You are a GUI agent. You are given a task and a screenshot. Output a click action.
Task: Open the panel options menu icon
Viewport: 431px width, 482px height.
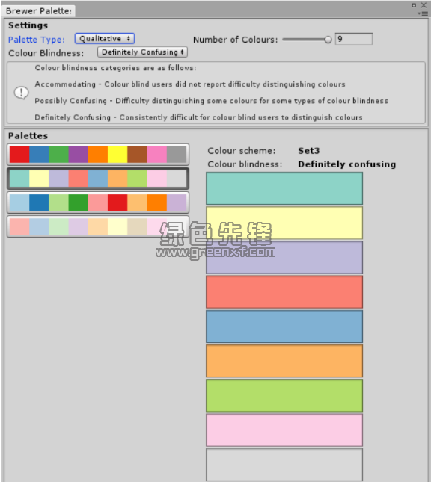(x=423, y=13)
